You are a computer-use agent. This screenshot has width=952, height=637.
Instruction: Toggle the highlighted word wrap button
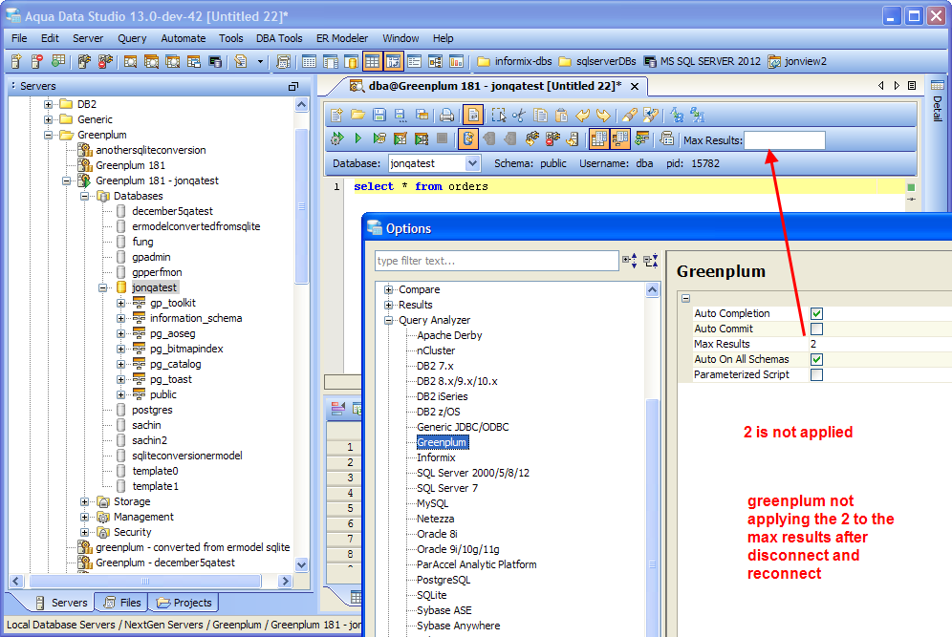coord(473,116)
